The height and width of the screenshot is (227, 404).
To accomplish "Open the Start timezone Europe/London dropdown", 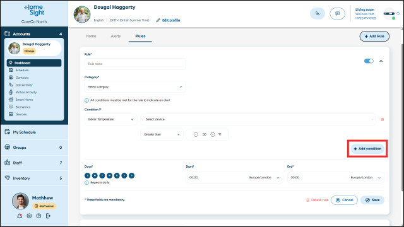I will pos(264,178).
